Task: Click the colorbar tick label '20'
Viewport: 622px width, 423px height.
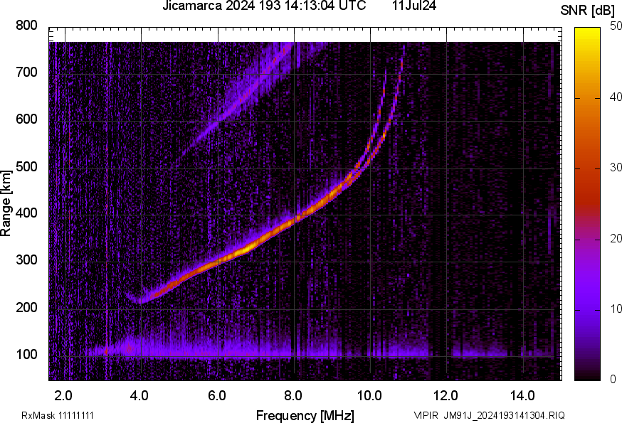Action: [x=615, y=238]
